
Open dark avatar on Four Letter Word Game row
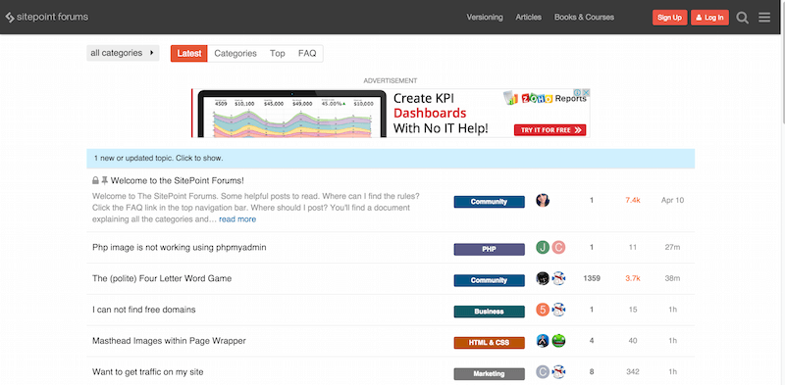point(543,278)
